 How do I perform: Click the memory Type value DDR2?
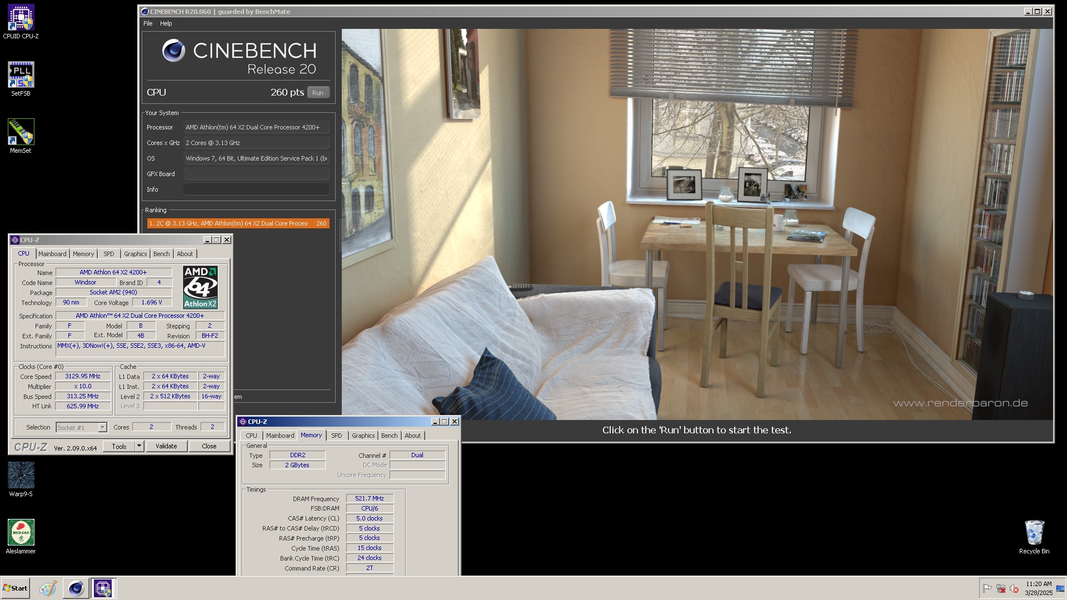click(297, 455)
